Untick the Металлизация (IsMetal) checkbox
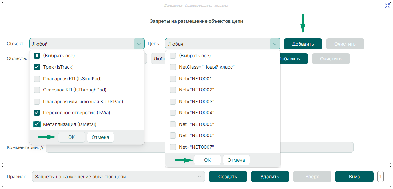The width and height of the screenshot is (393, 189). point(37,124)
